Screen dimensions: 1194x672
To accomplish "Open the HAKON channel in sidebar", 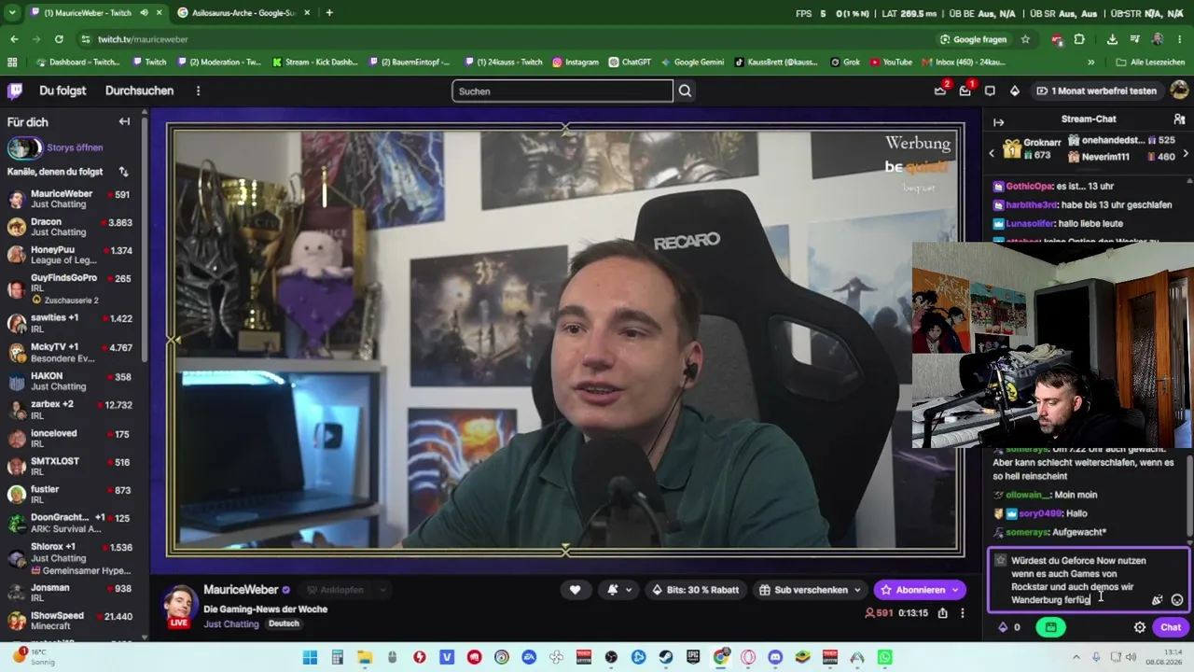I will 73,381.
